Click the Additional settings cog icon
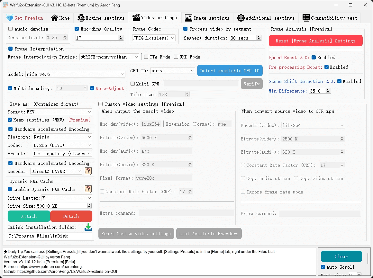The image size is (373, 278). [x=241, y=18]
